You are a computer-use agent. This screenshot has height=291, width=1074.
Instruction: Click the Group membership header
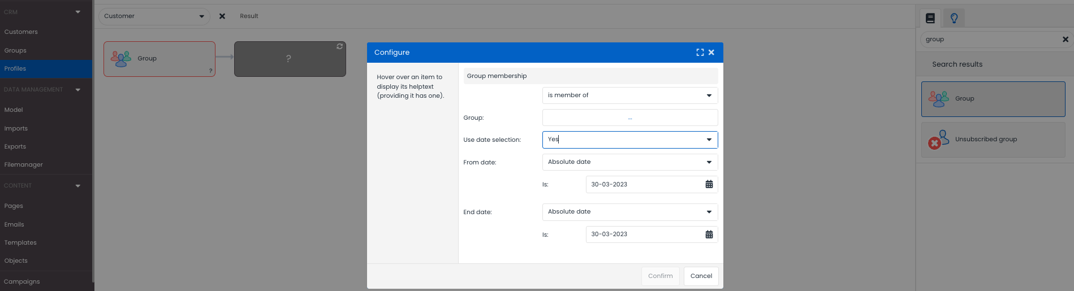coord(591,76)
